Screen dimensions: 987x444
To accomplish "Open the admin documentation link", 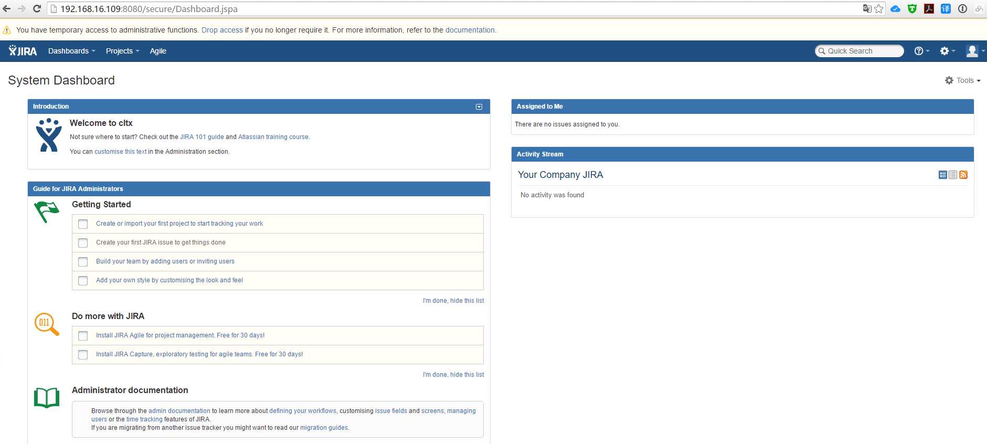I will click(x=179, y=411).
